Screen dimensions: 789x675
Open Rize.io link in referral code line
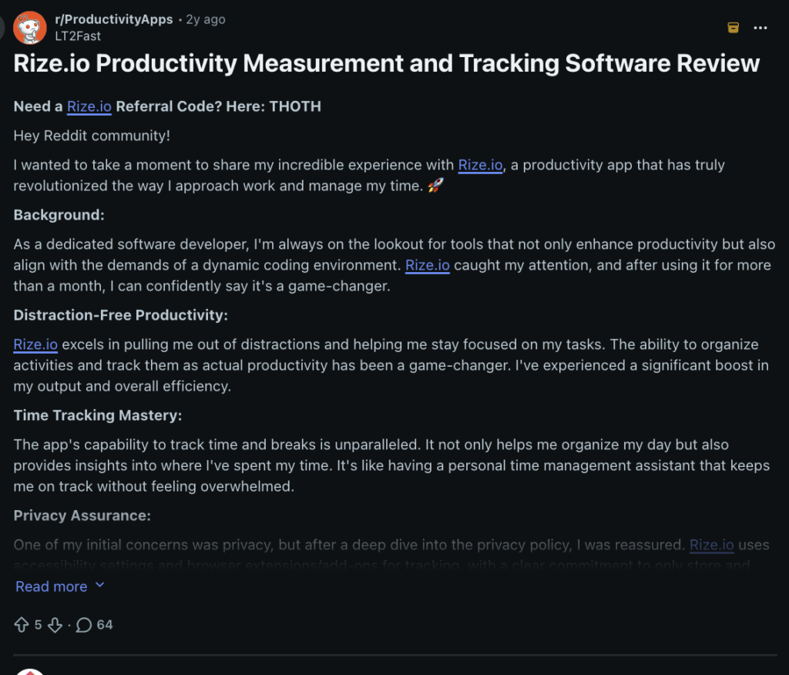89,106
